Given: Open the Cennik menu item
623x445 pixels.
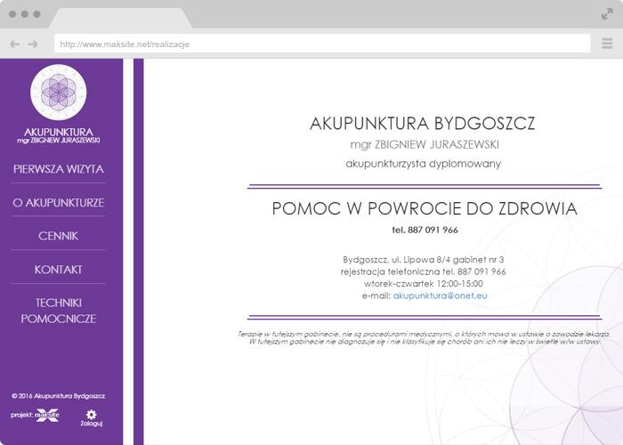Looking at the screenshot, I should click(x=59, y=236).
